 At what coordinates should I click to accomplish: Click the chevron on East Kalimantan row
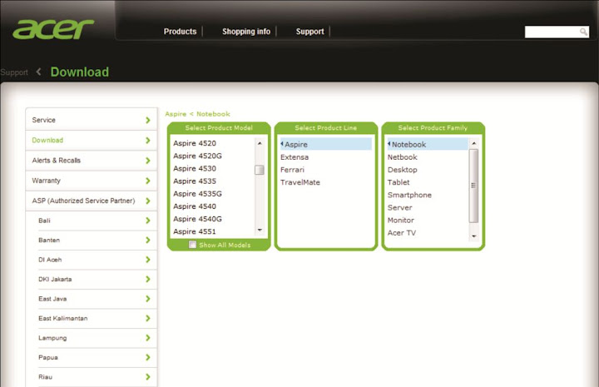(148, 318)
